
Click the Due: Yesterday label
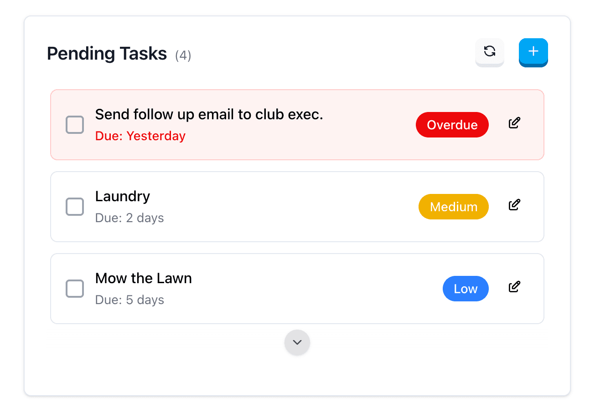tap(140, 136)
